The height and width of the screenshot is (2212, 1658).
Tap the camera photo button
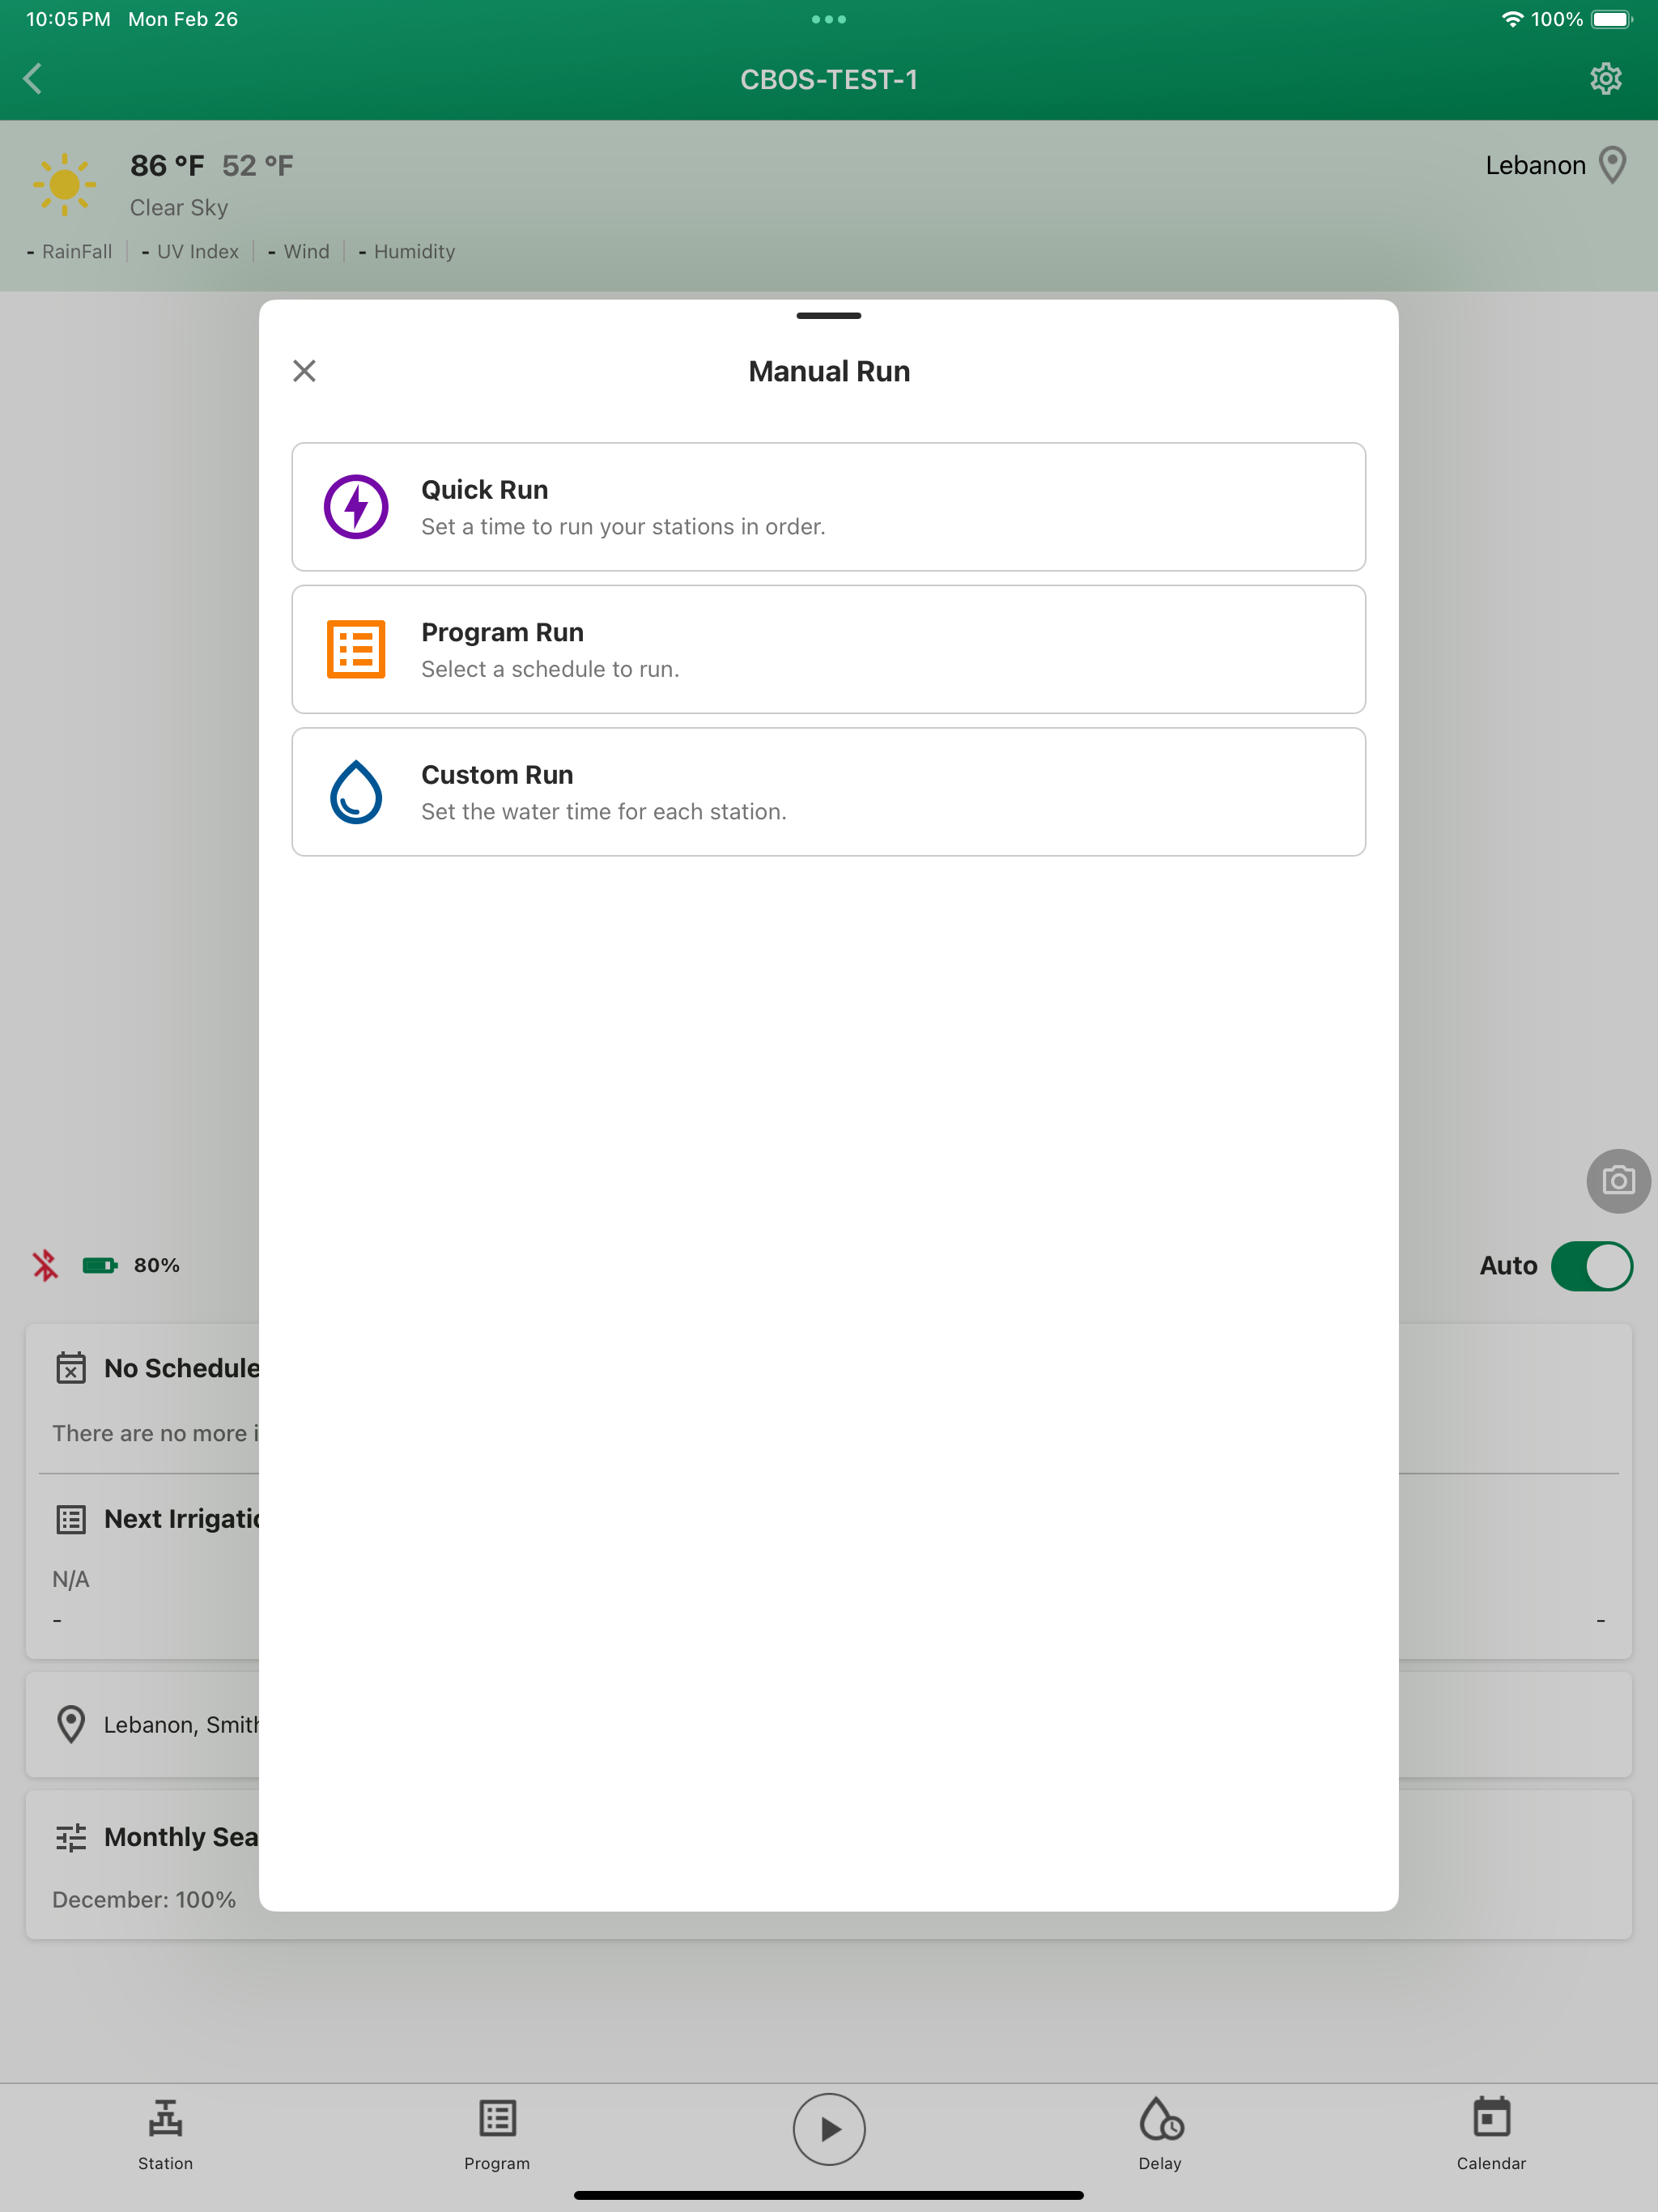(1617, 1181)
